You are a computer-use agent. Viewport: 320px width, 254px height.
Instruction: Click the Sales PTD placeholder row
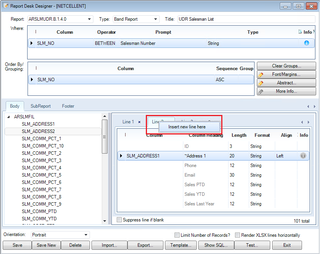click(213, 185)
